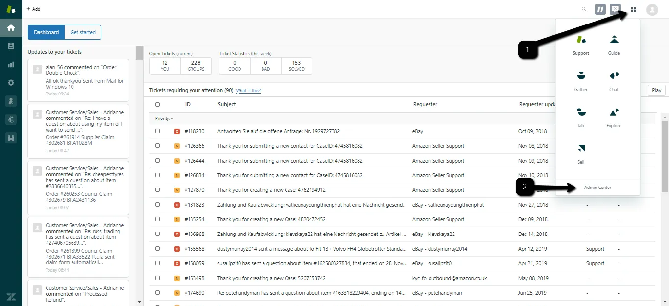Click the new status badge of ticket #126366
Screen dimensions: 669x306
click(177, 146)
